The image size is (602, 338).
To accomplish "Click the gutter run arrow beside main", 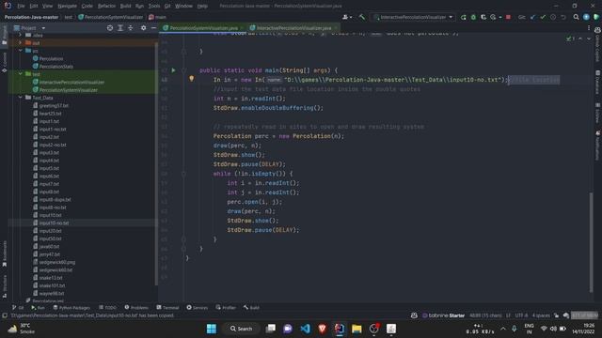I will point(173,70).
